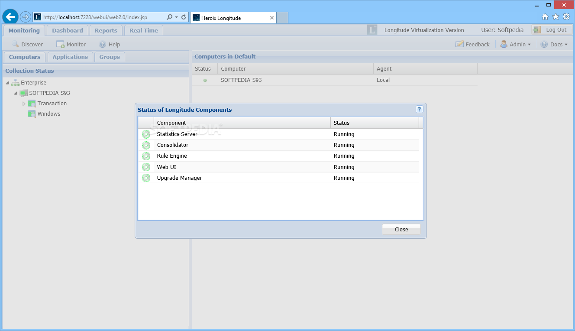Screen dimensions: 575x331
Task: Click the Upgrade Manager status gear icon
Action: coord(146,178)
